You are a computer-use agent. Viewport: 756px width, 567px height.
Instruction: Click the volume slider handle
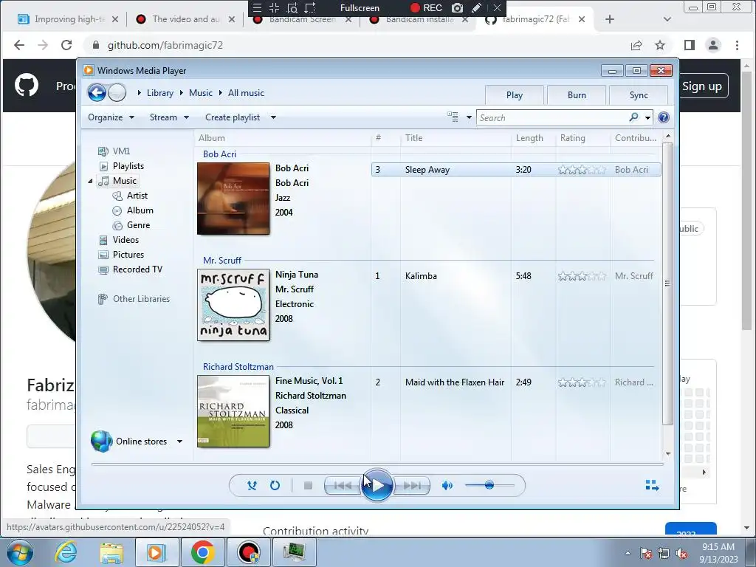pos(489,485)
